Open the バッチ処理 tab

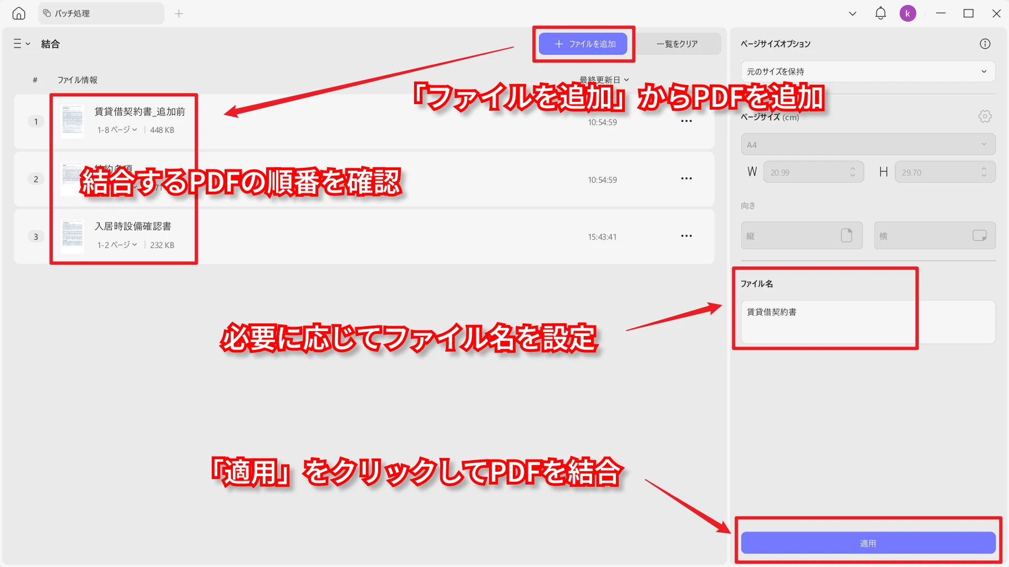click(x=101, y=13)
